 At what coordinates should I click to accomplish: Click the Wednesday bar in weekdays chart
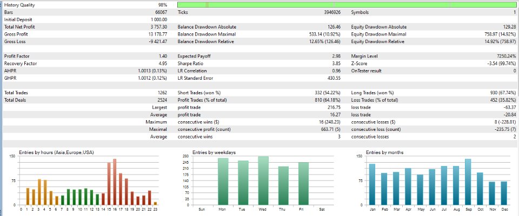tap(263, 180)
